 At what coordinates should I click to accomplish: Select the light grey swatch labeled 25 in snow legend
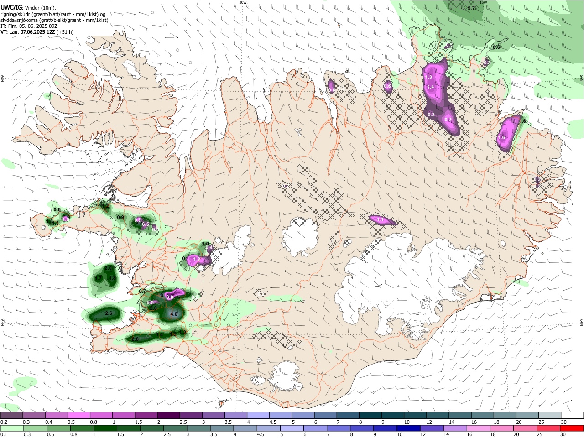click(550, 415)
